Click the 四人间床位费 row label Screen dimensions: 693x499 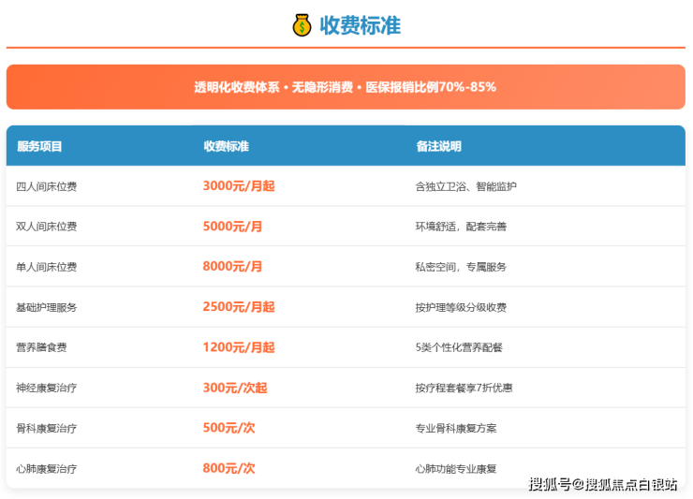coord(47,186)
